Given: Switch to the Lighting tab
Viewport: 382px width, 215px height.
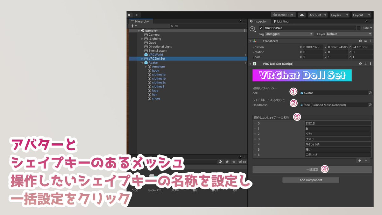Looking at the screenshot, I should pyautogui.click(x=281, y=21).
